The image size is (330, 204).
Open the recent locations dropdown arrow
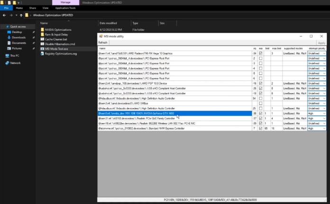tap(16, 15)
